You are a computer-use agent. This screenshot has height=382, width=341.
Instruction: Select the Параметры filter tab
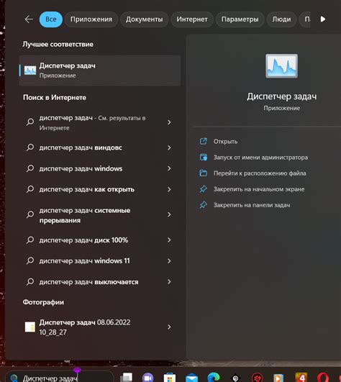click(240, 19)
